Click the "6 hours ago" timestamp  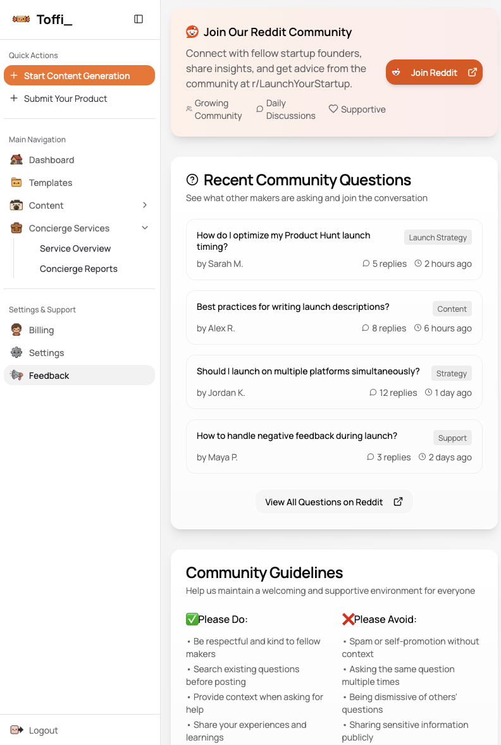pyautogui.click(x=448, y=328)
